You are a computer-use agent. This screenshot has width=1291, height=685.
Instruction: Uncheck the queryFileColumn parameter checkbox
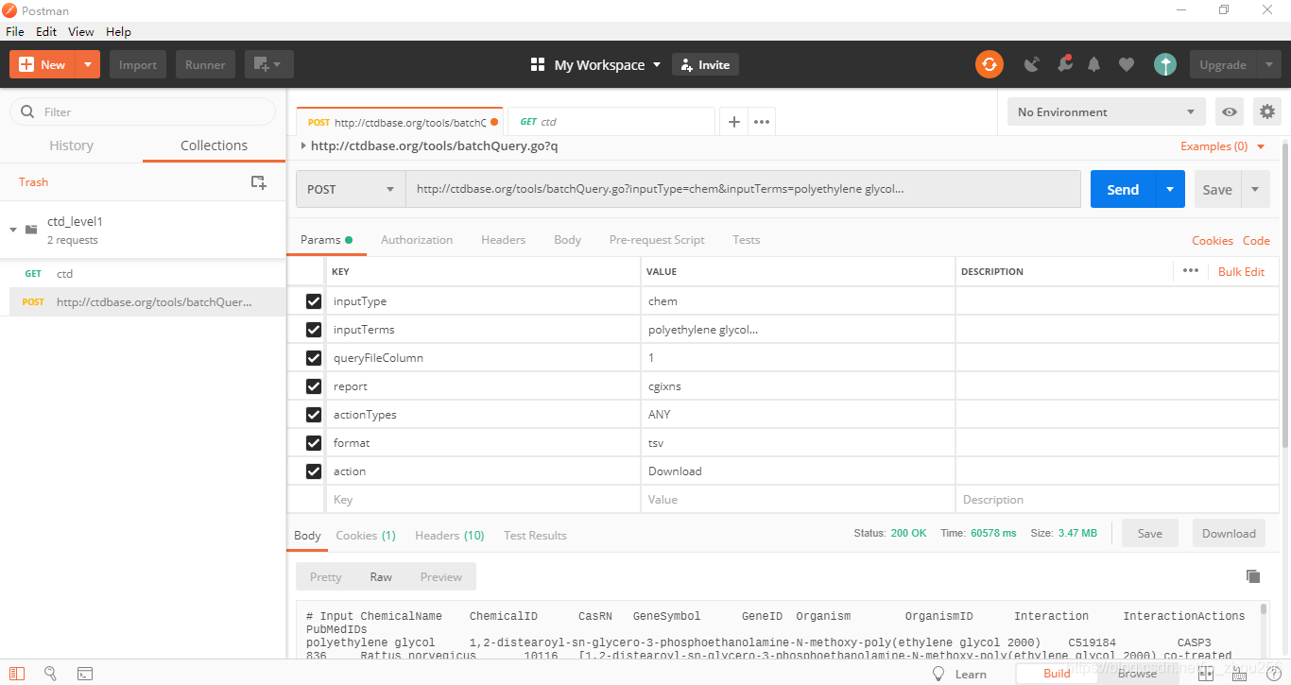point(314,358)
